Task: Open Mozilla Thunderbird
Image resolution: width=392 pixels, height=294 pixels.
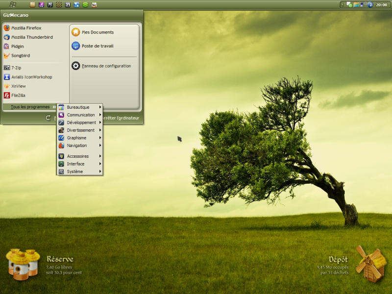Action: click(28, 37)
